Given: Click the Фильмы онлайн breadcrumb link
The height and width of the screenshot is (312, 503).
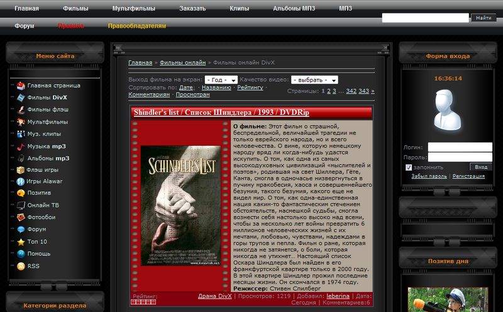Looking at the screenshot, I should pyautogui.click(x=182, y=63).
